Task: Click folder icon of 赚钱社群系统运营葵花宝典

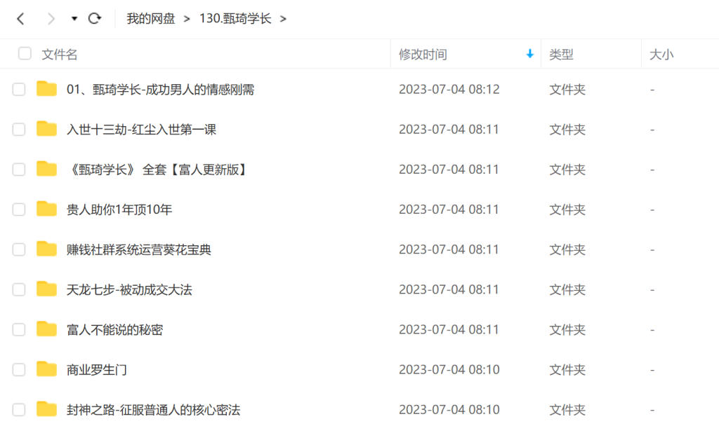Action: click(x=47, y=249)
